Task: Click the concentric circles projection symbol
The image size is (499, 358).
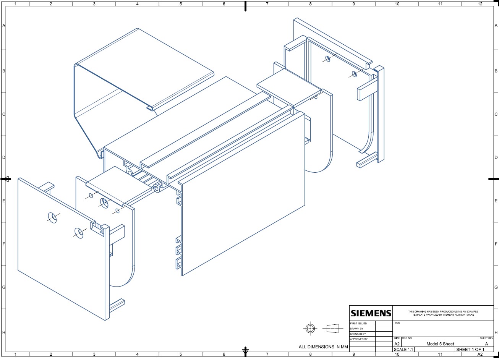Action: pos(311,328)
